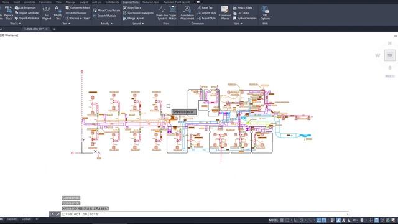Screen dimensions: 398x224
Task: Open workspace switching gear dropdown arrow
Action: point(366,220)
